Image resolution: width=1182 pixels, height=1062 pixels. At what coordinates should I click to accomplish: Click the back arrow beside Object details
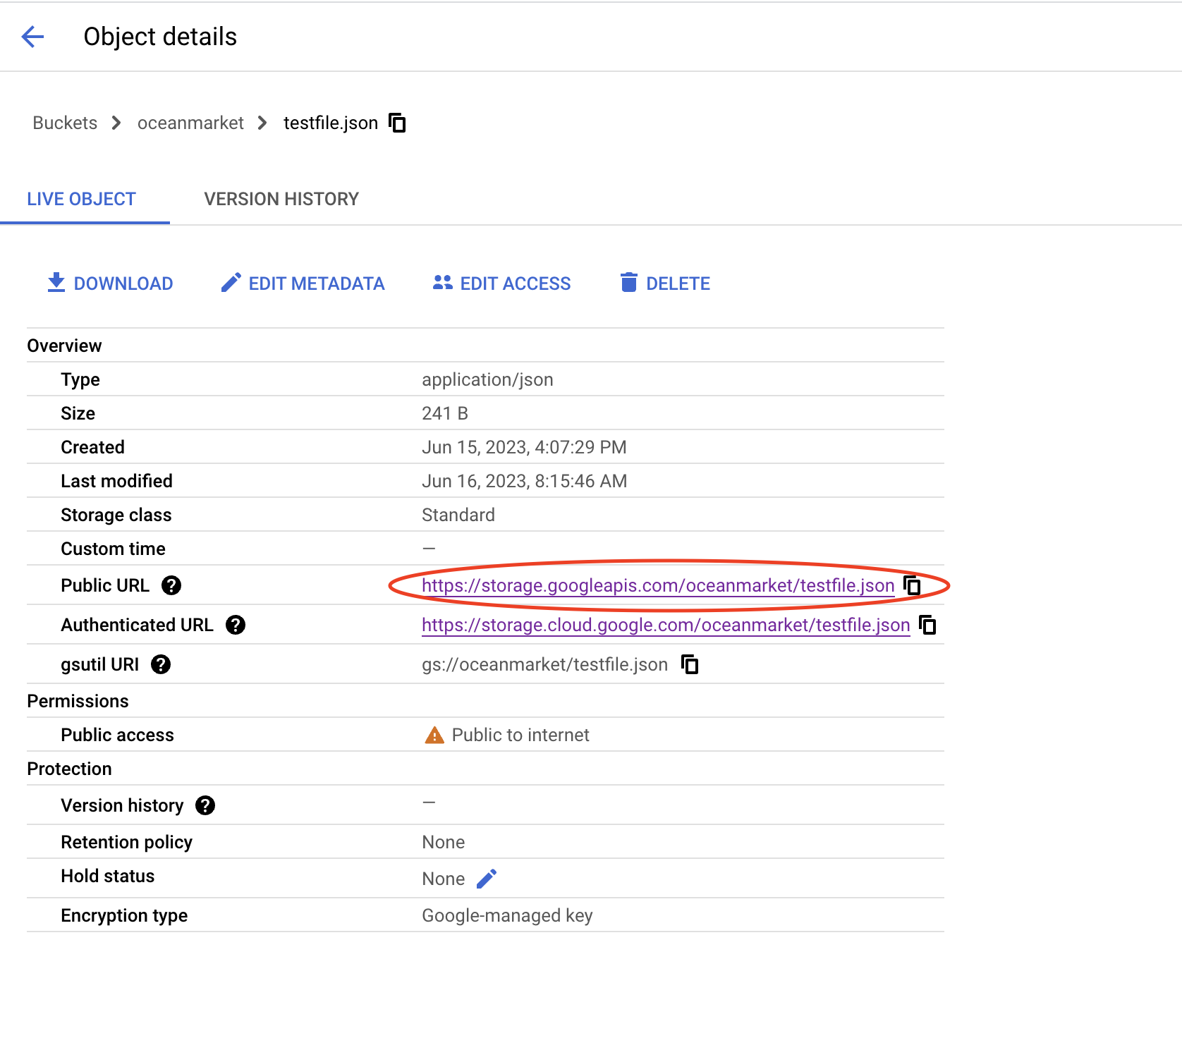[x=33, y=37]
